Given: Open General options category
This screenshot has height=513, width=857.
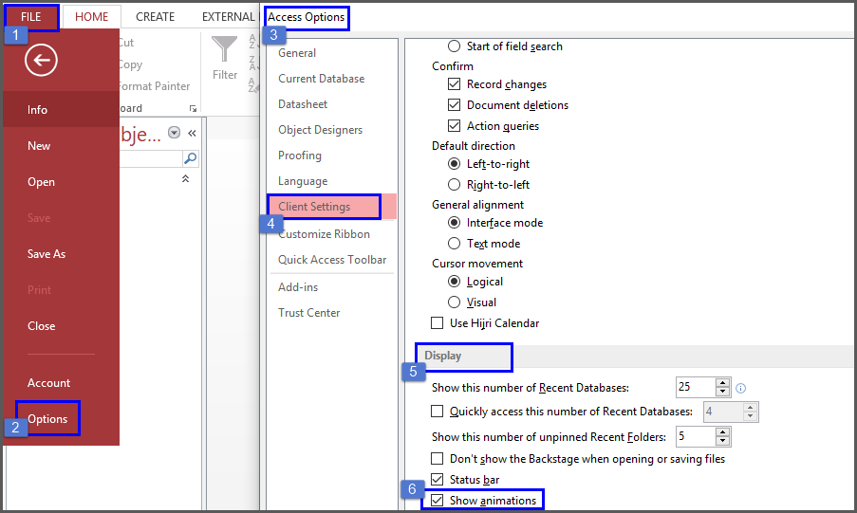Looking at the screenshot, I should (297, 53).
